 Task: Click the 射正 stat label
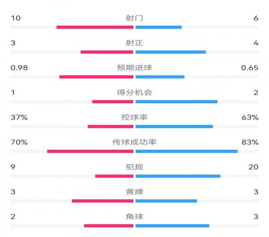pyautogui.click(x=134, y=43)
